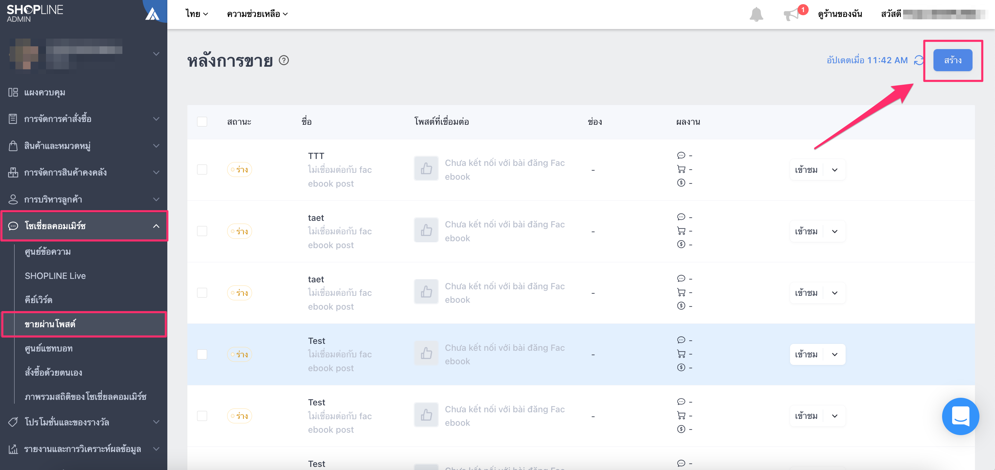The width and height of the screenshot is (995, 470).
Task: Click the cart icon in first taet row
Action: (681, 231)
